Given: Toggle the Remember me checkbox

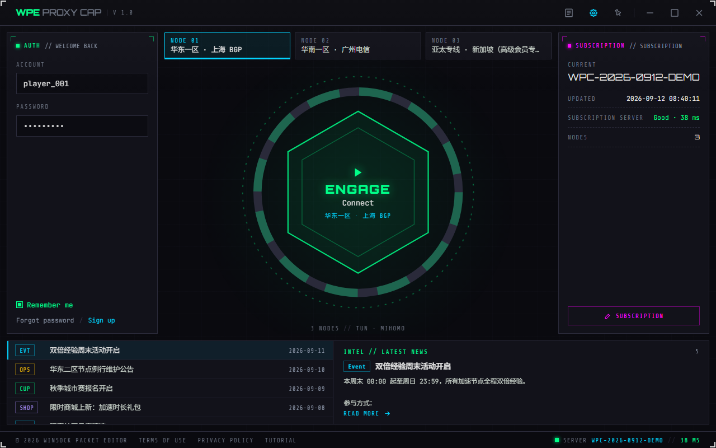Looking at the screenshot, I should pos(20,305).
